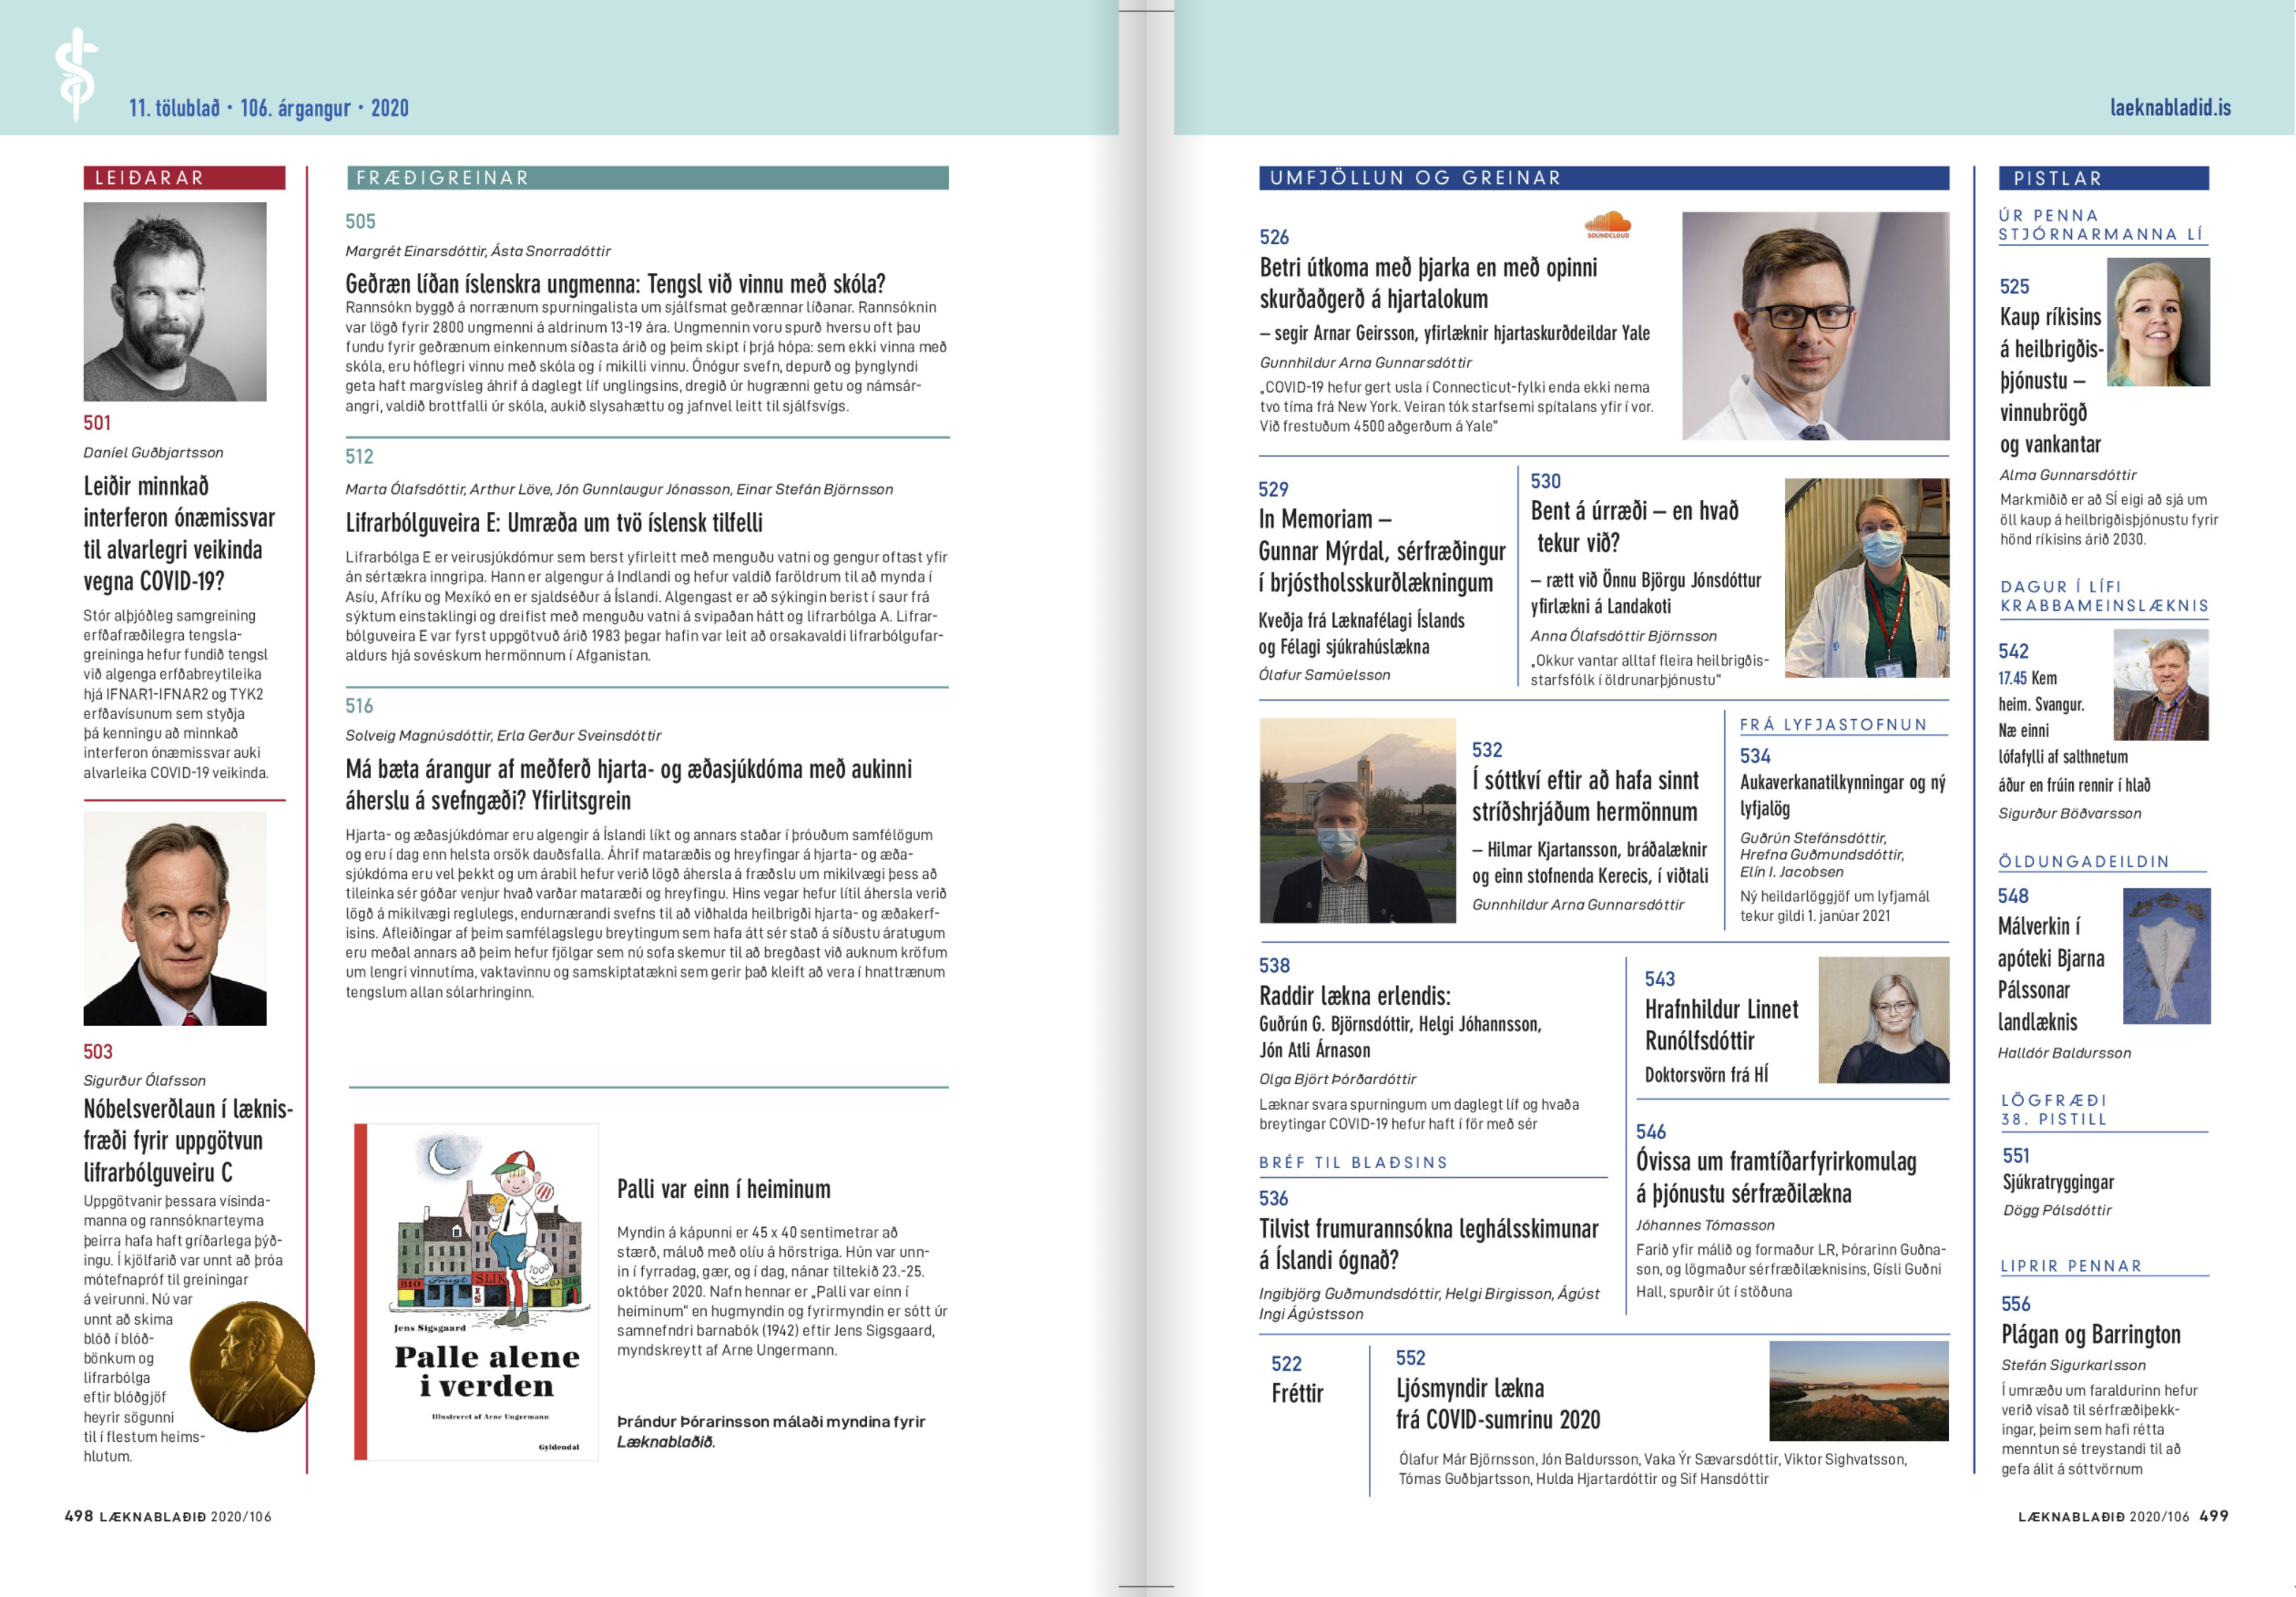
Task: Click the ÖLDUNGADEILDIN subheading
Action: coord(2083,861)
